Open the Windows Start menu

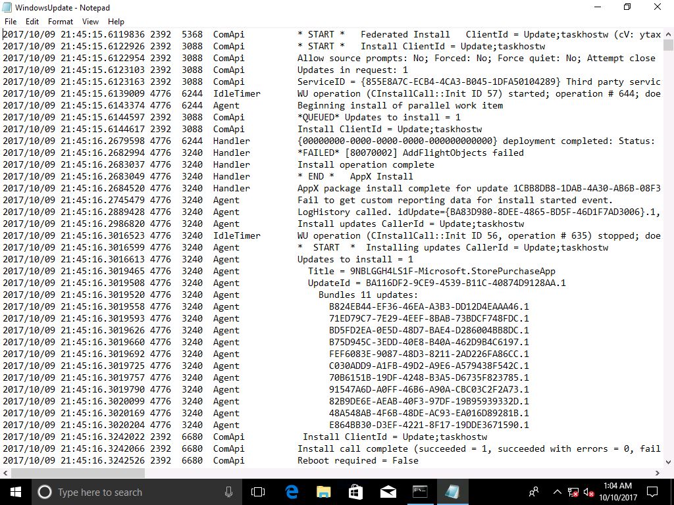[16, 492]
